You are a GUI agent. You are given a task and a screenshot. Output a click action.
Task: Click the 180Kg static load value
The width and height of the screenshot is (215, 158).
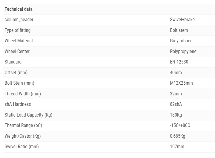176,115
